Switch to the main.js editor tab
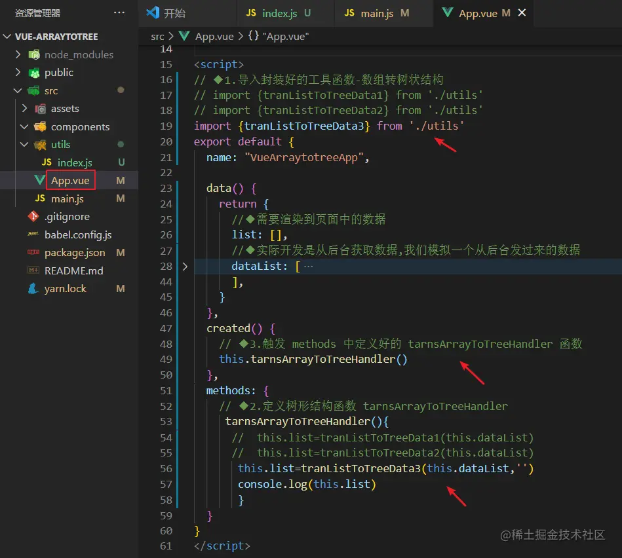Image resolution: width=622 pixels, height=558 pixels. [383, 13]
